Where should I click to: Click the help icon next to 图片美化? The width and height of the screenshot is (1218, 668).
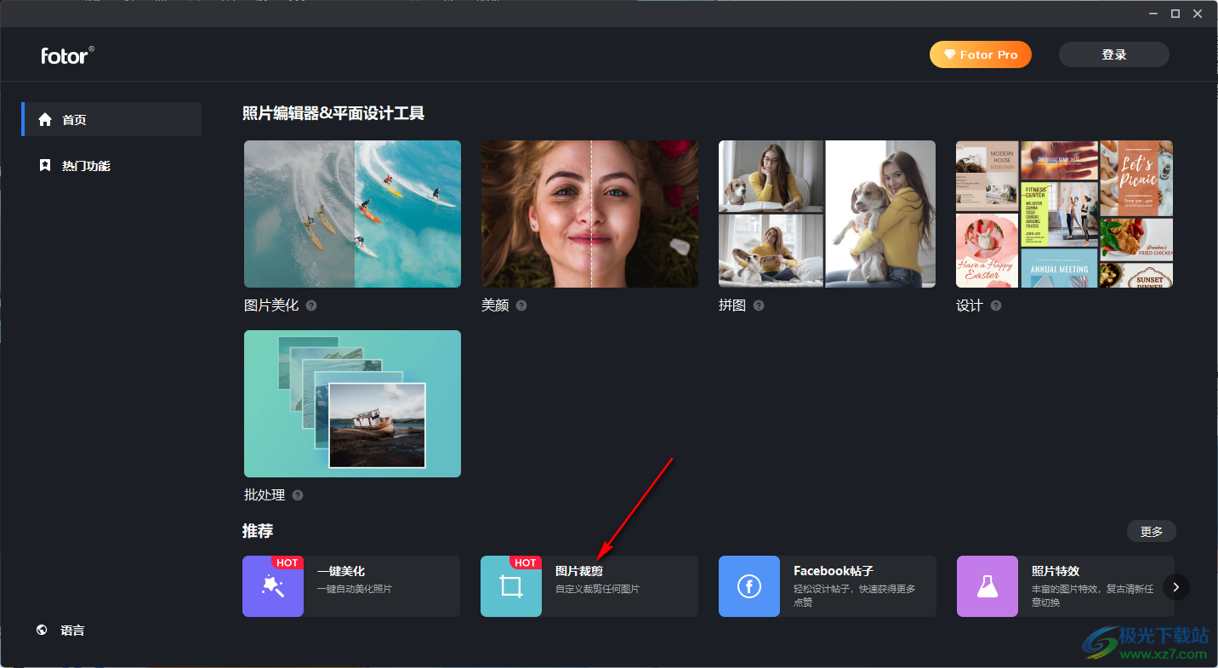[311, 305]
